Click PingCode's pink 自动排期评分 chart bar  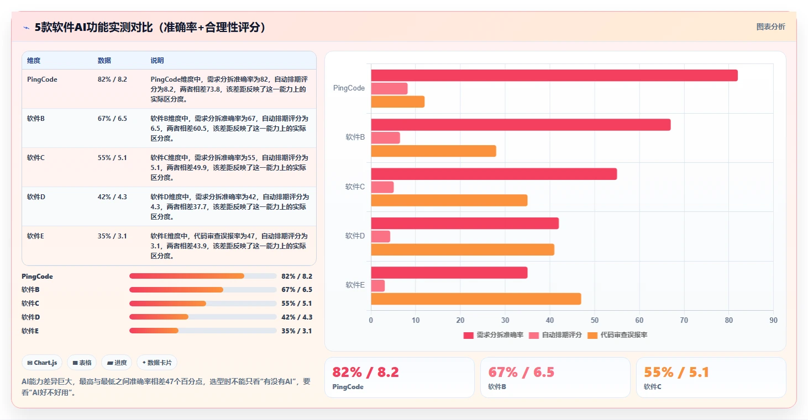pyautogui.click(x=389, y=88)
